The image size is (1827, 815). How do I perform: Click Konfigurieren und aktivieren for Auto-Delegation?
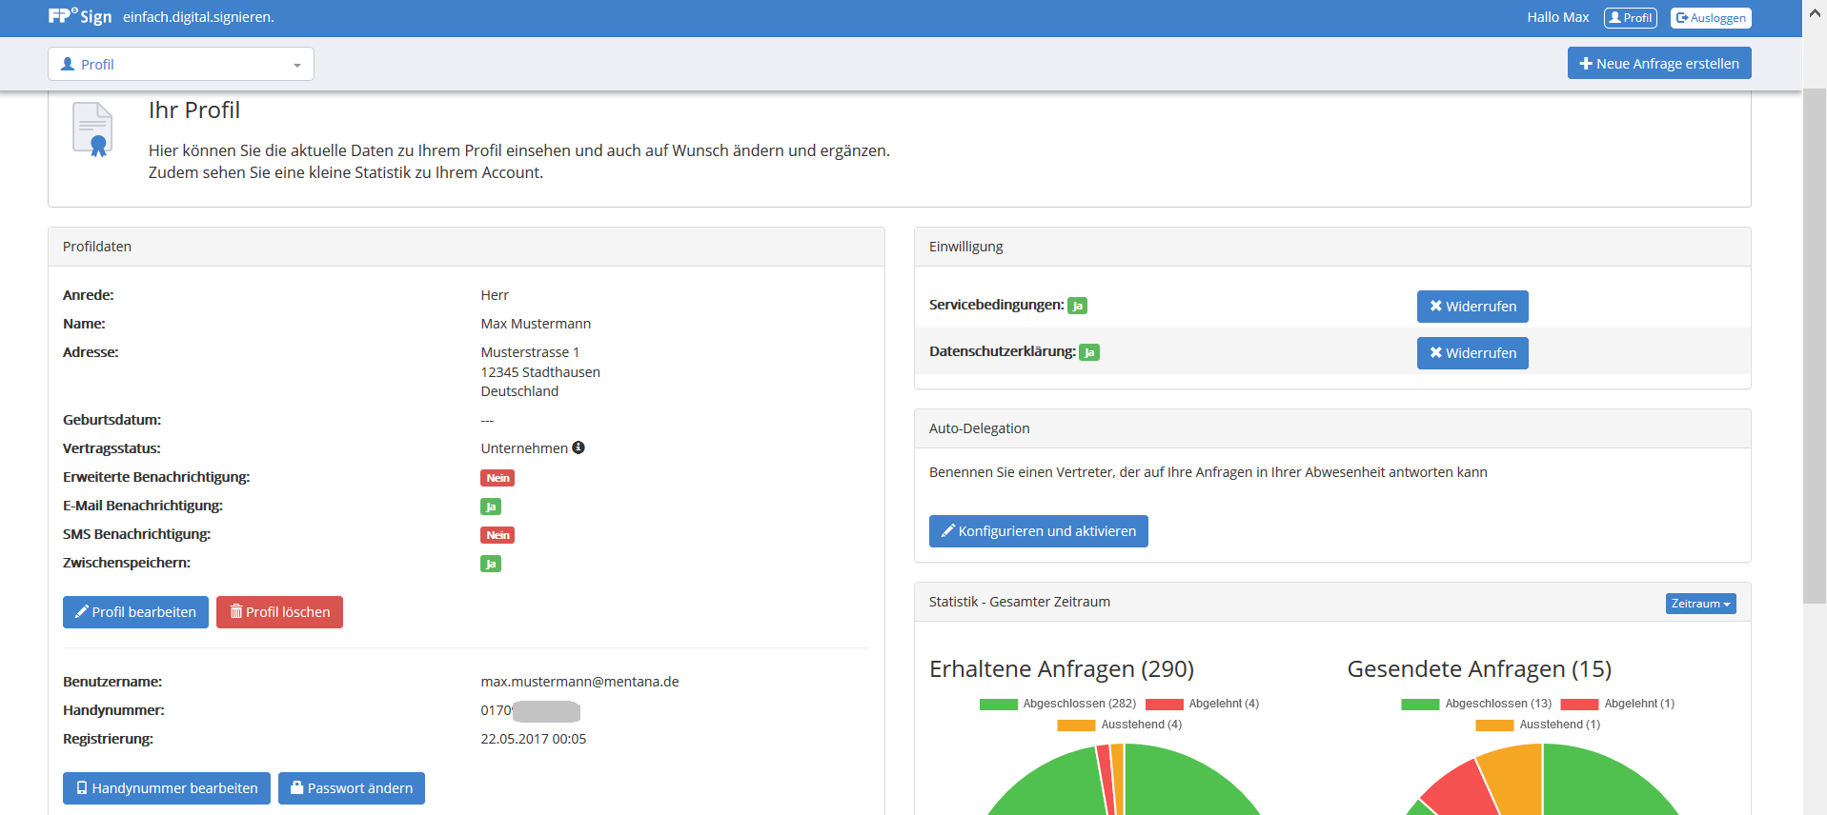point(1038,531)
